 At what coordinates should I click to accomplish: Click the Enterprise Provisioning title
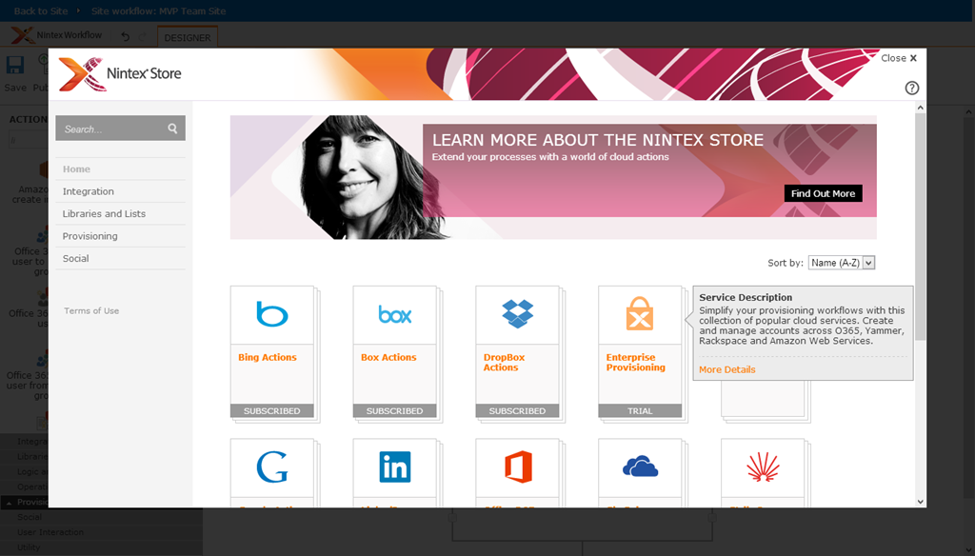[x=635, y=363]
